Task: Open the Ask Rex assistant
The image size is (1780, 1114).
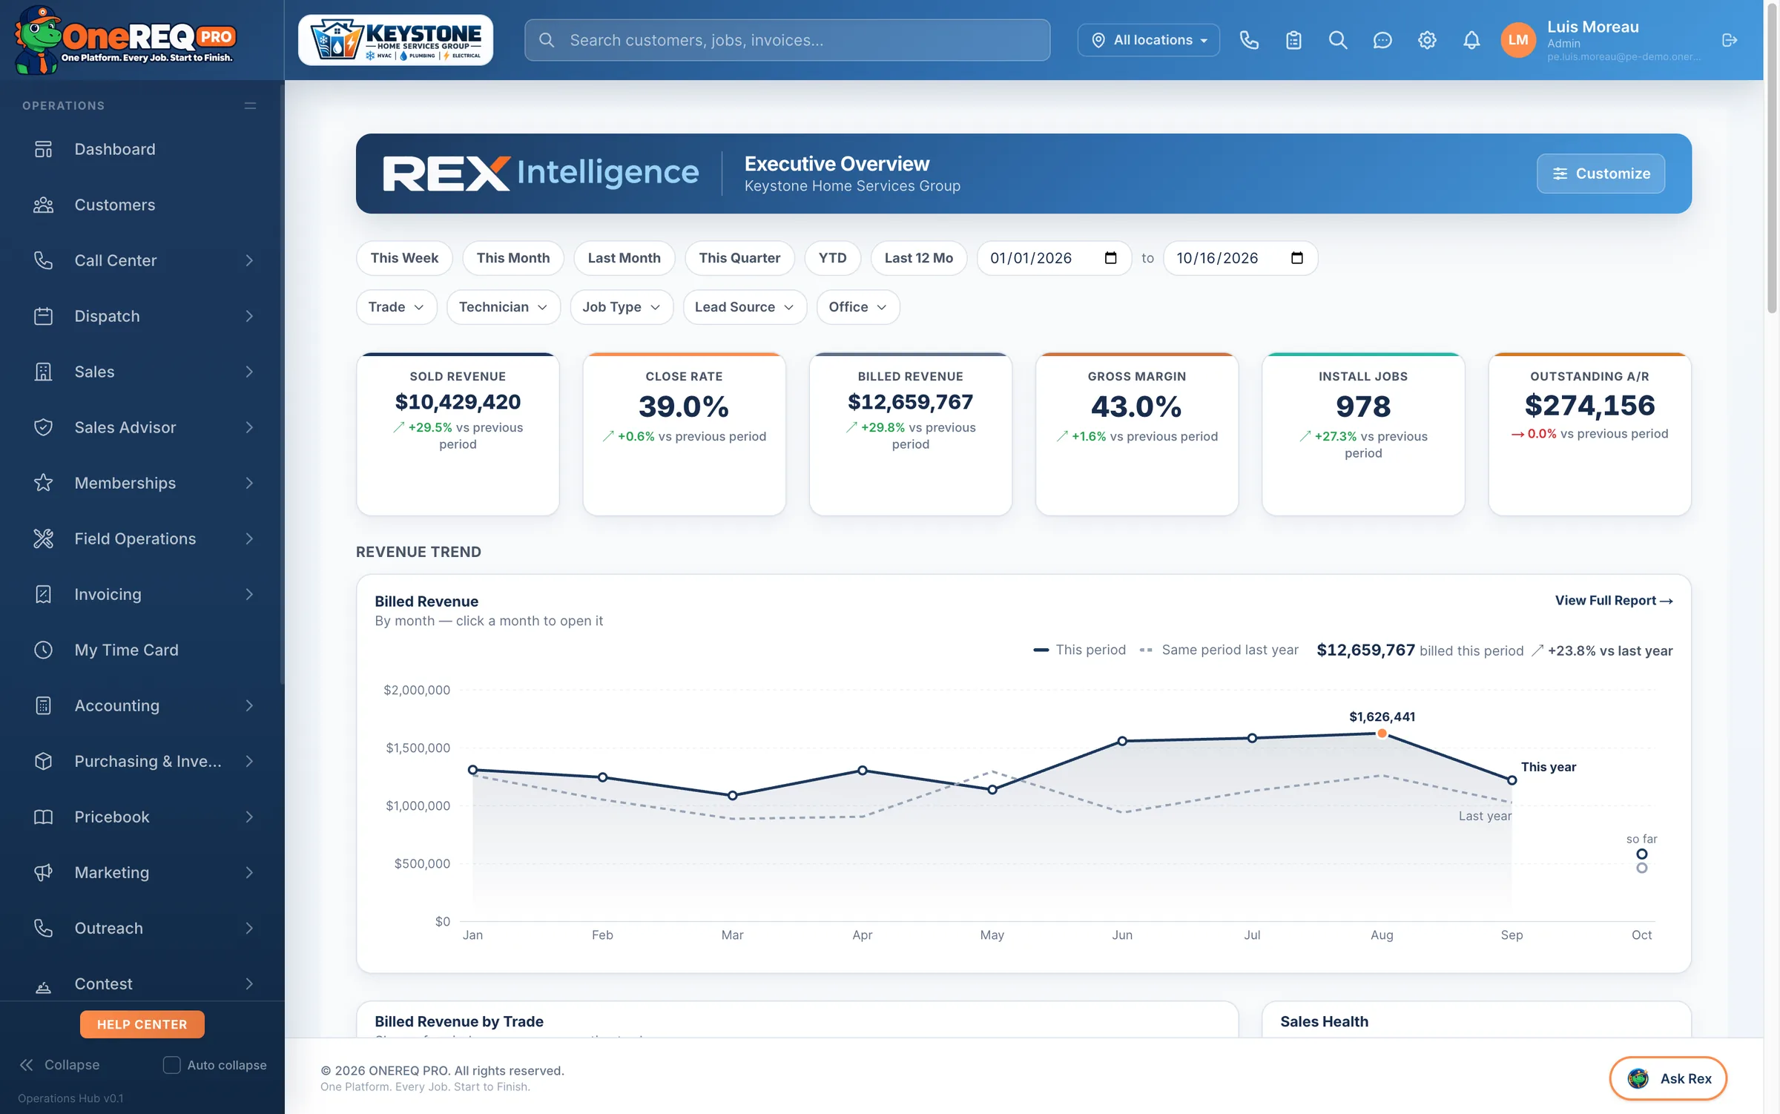Action: click(1668, 1078)
